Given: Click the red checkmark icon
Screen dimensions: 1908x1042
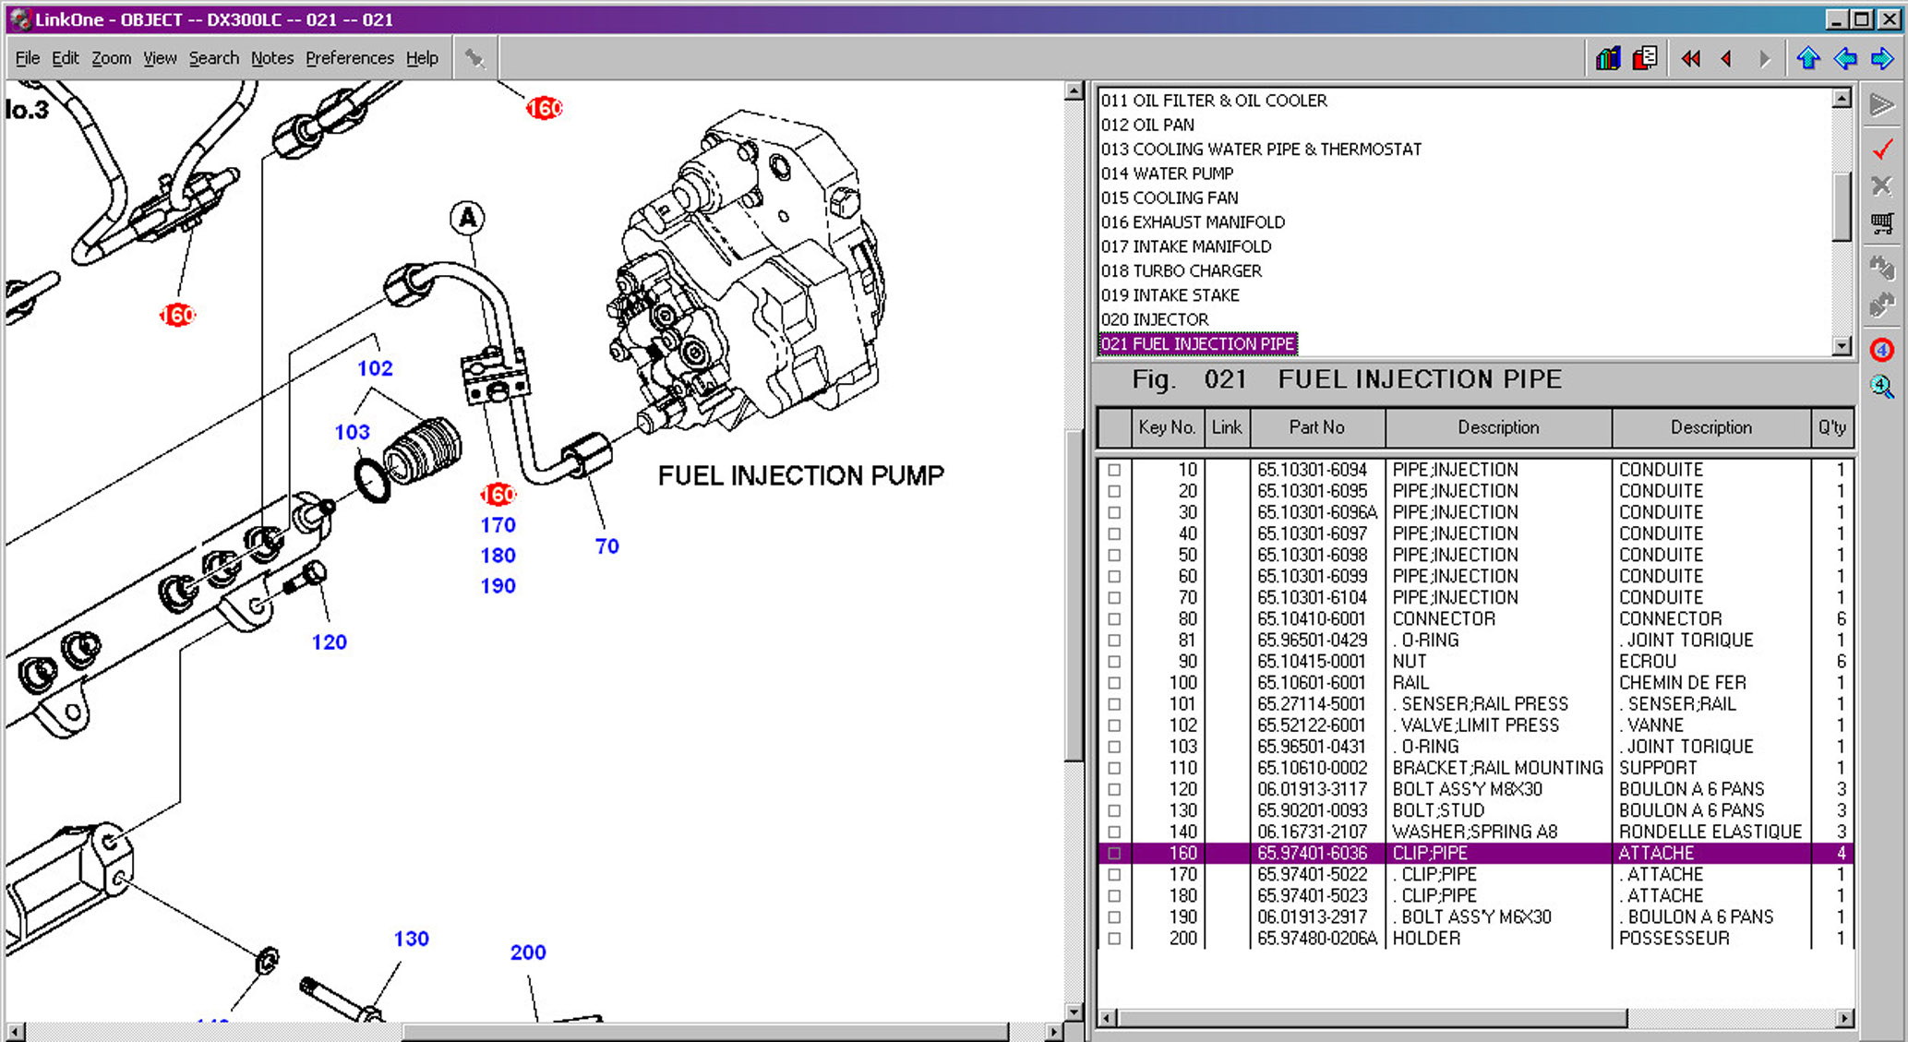Looking at the screenshot, I should coord(1881,149).
